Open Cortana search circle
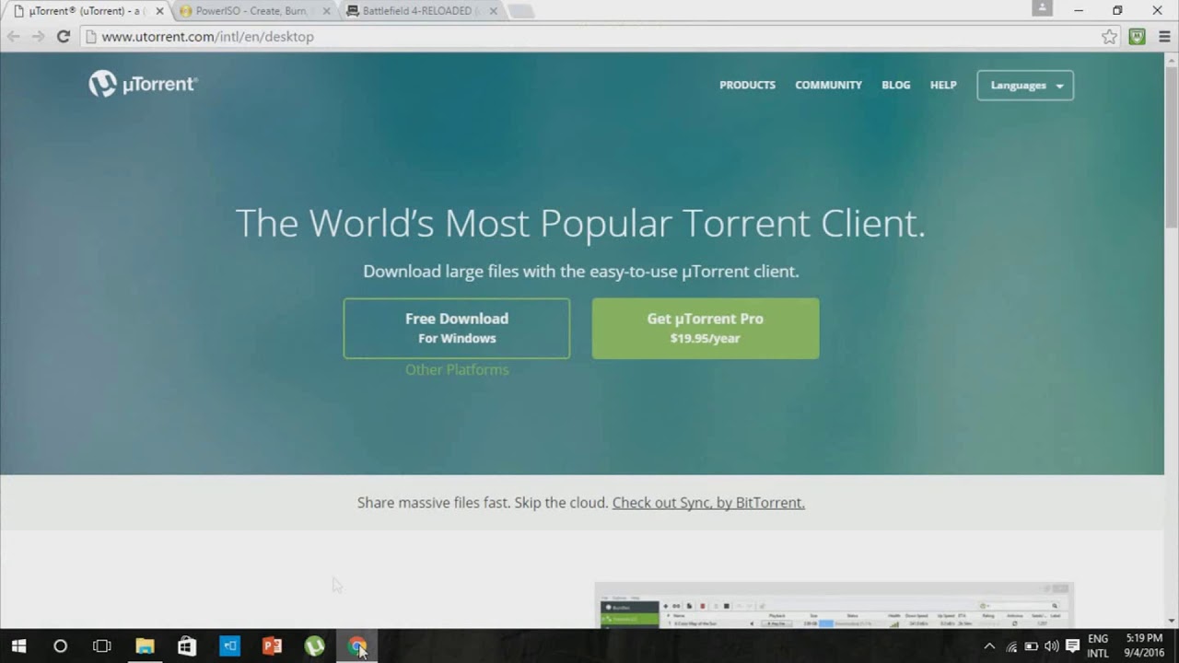Image resolution: width=1179 pixels, height=663 pixels. click(x=60, y=646)
